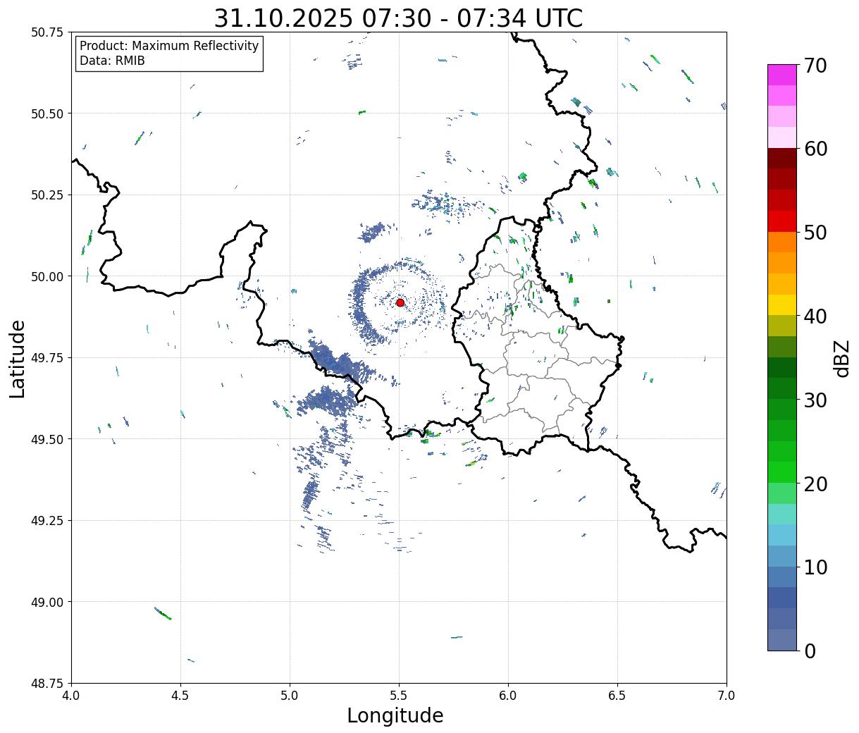
Task: Pick the dark maroon colorbar segment below 60
Action: [782, 159]
